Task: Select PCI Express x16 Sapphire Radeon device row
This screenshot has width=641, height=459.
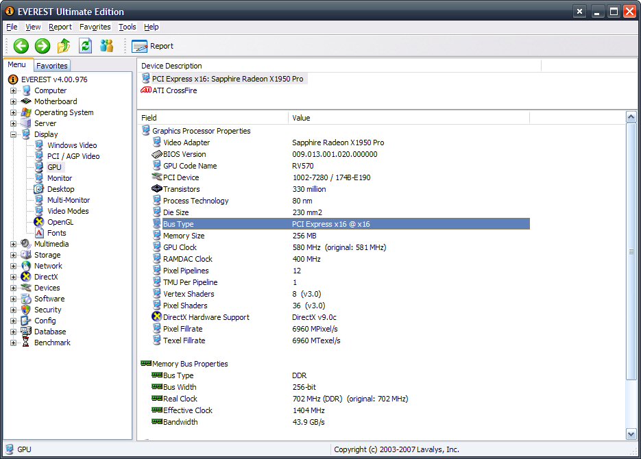Action: pos(223,79)
